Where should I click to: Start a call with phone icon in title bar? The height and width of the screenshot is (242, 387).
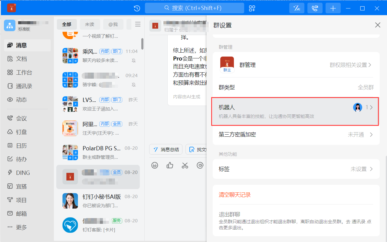315,8
